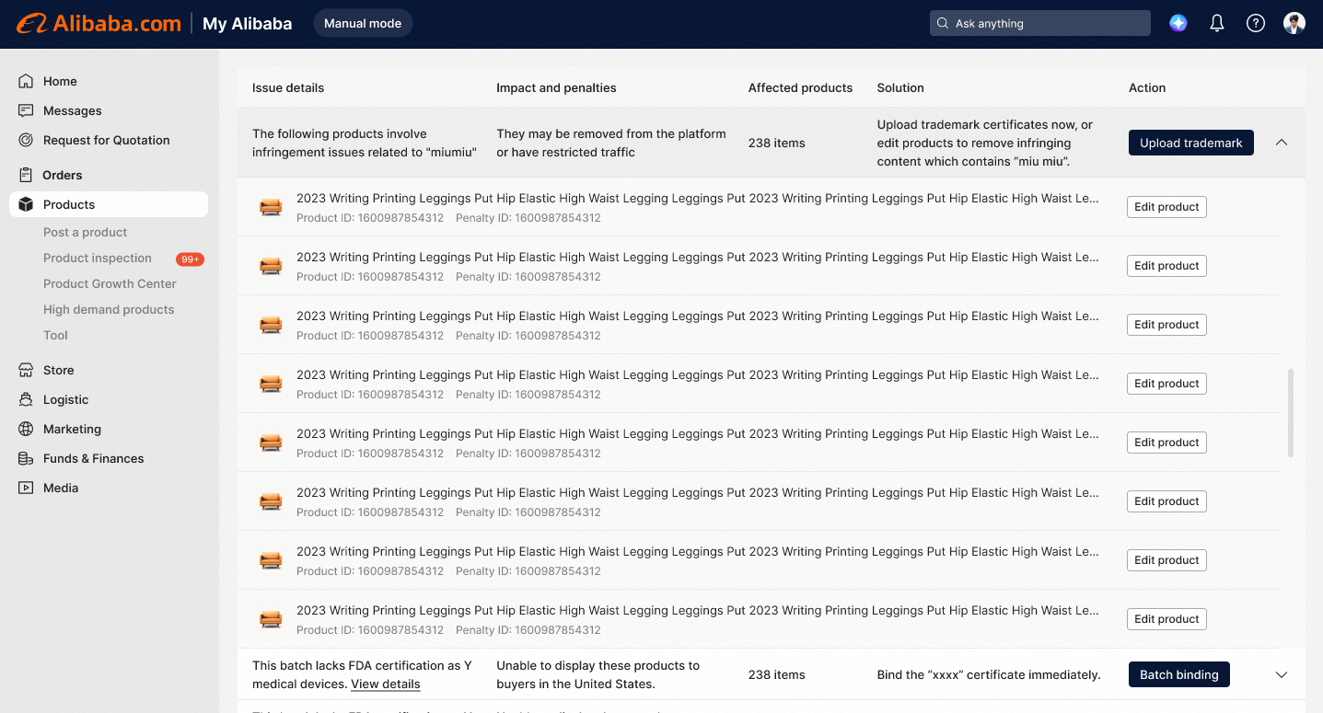Click the Issue details column header
The image size is (1323, 713).
(x=288, y=87)
